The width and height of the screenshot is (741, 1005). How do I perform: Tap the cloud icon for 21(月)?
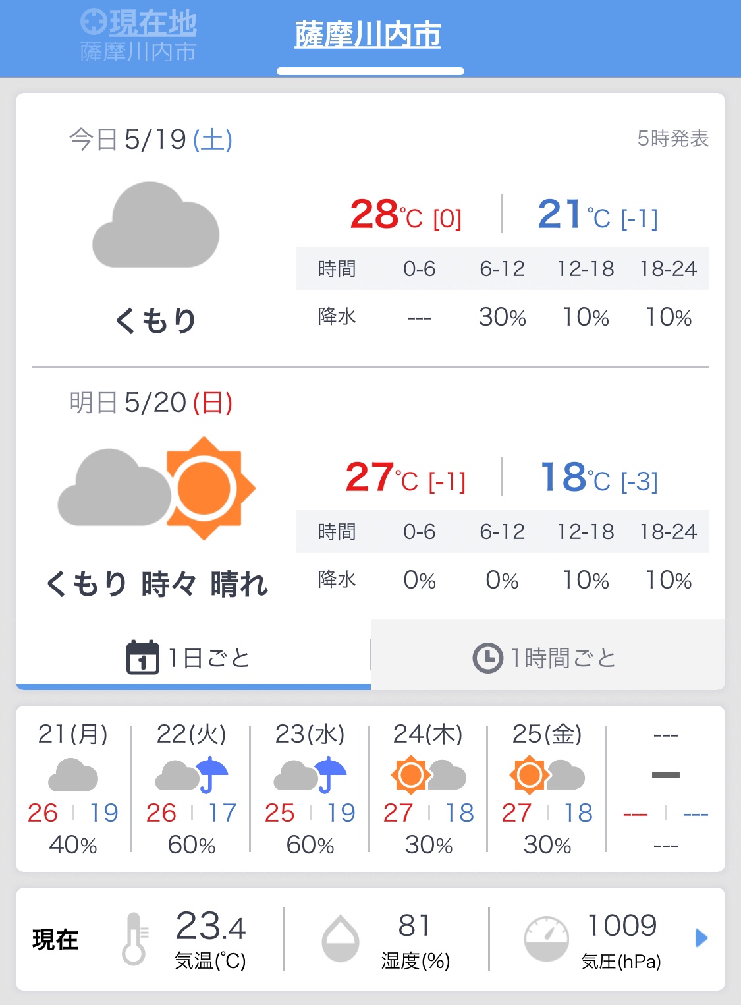(73, 775)
